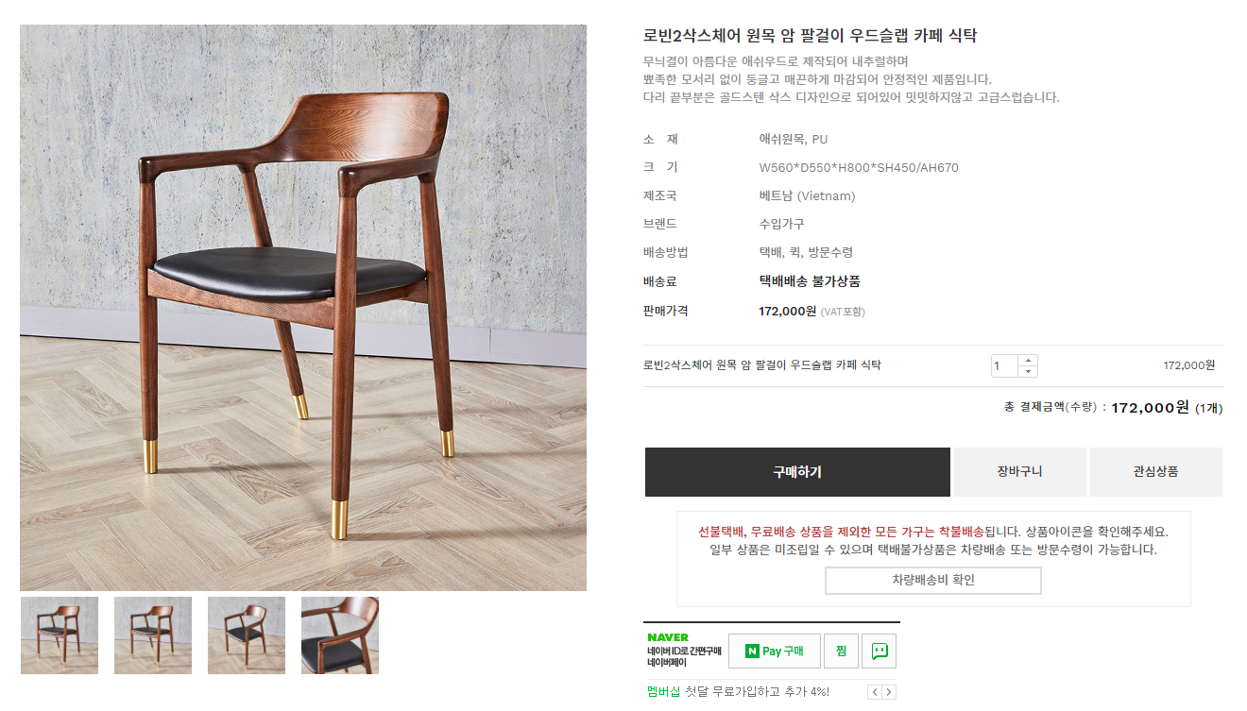The height and width of the screenshot is (711, 1247).
Task: Click the Naver 찜 wishlist button
Action: pyautogui.click(x=840, y=651)
